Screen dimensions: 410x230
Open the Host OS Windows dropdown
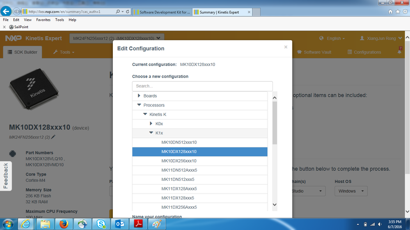click(x=351, y=191)
